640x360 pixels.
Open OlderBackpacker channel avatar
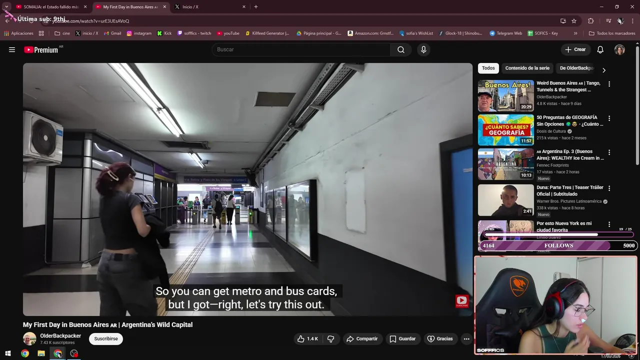[29, 339]
